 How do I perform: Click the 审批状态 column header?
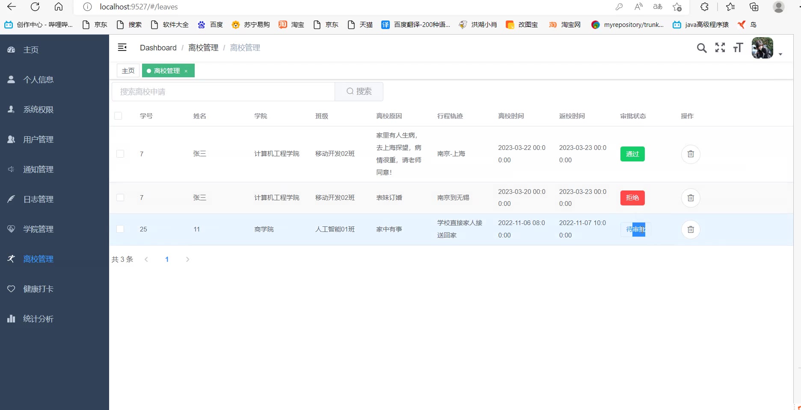tap(633, 116)
